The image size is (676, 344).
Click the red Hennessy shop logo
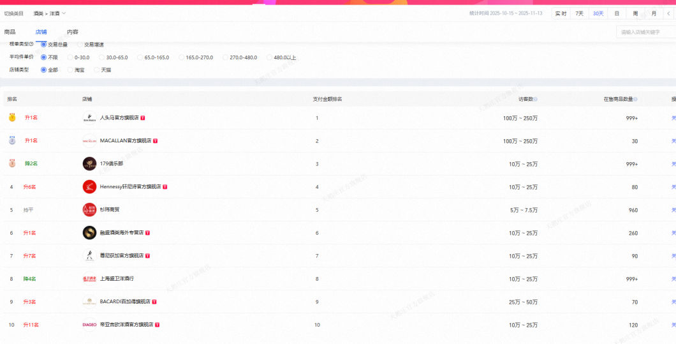pyautogui.click(x=89, y=187)
